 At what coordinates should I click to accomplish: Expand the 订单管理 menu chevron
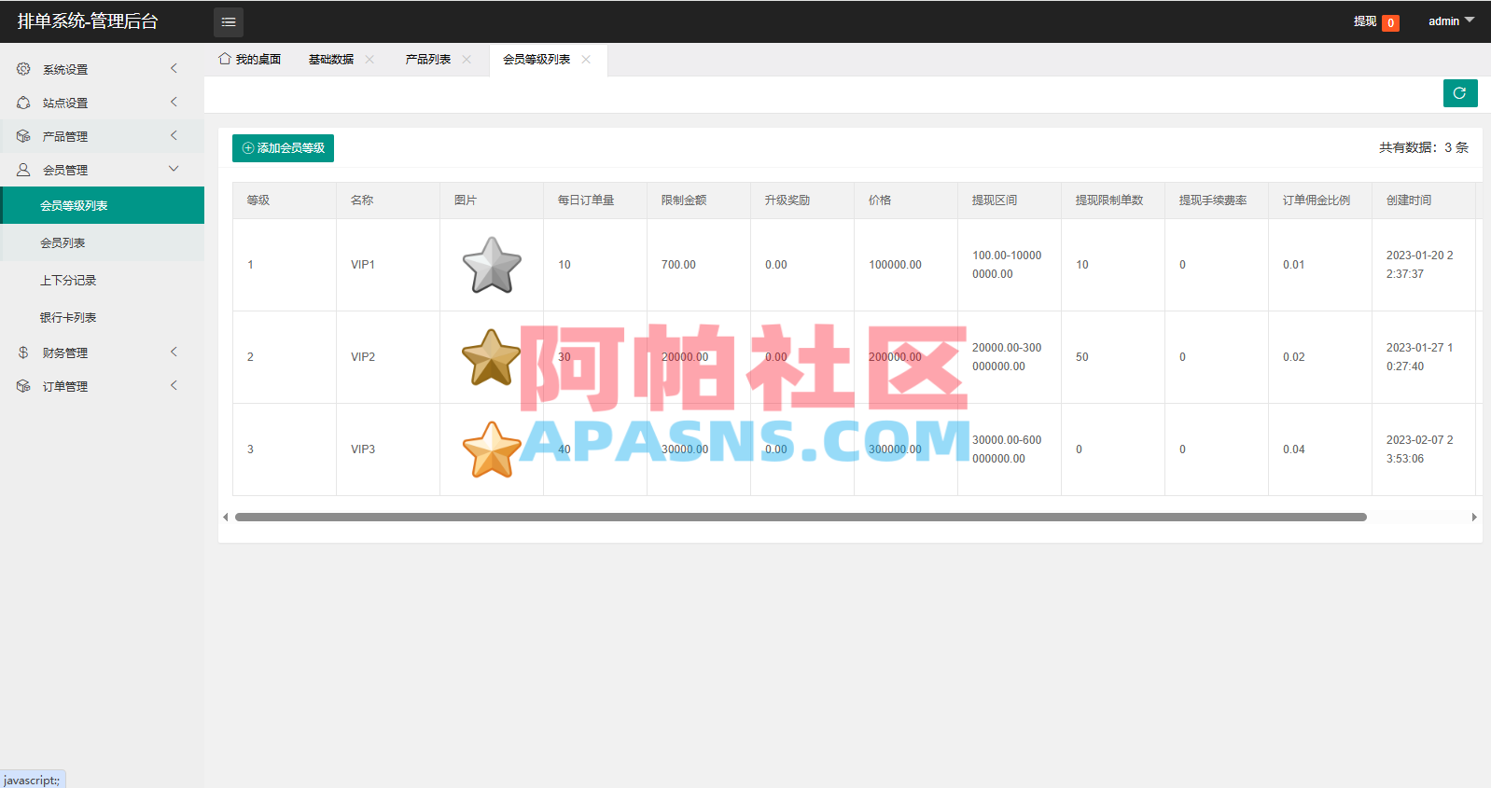tap(174, 385)
